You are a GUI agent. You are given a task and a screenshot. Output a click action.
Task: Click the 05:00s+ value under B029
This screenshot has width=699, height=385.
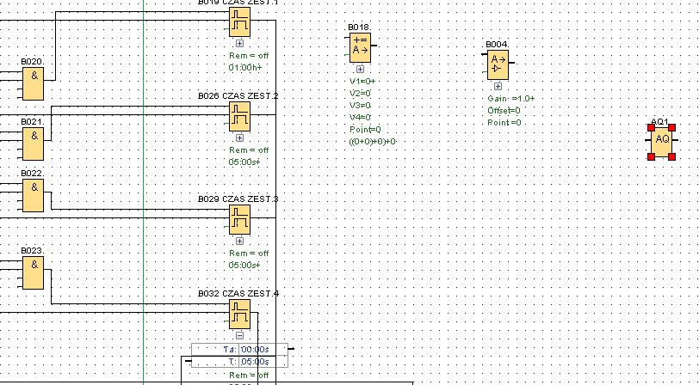[x=244, y=266]
